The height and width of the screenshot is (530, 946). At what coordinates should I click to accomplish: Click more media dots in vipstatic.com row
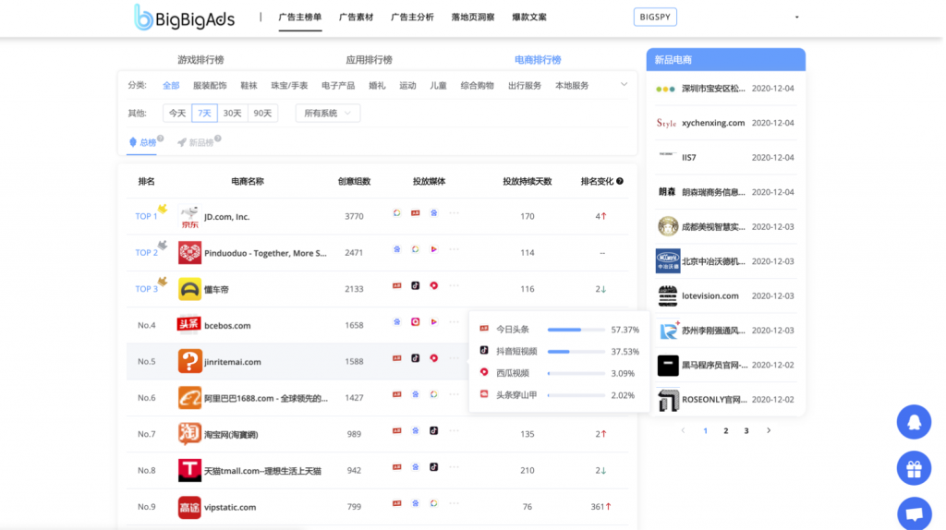tap(454, 503)
